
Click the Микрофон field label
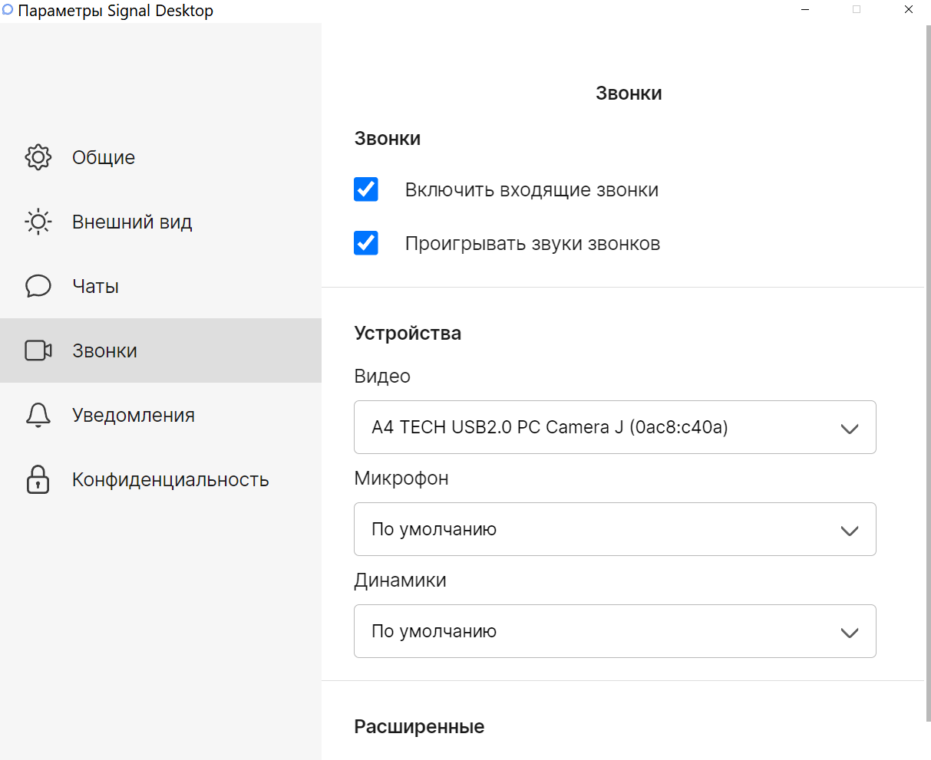click(401, 479)
